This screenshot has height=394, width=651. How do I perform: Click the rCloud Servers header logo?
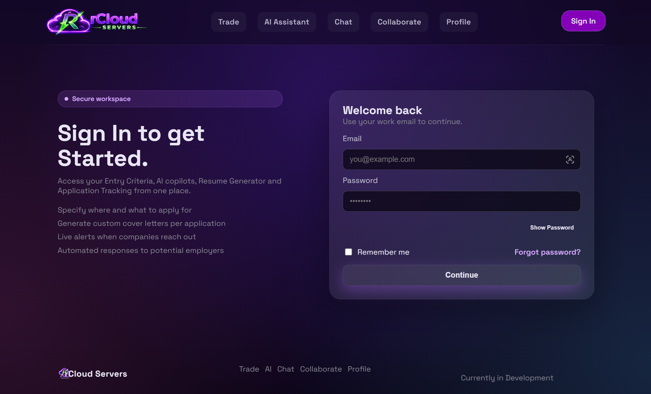[x=97, y=21]
